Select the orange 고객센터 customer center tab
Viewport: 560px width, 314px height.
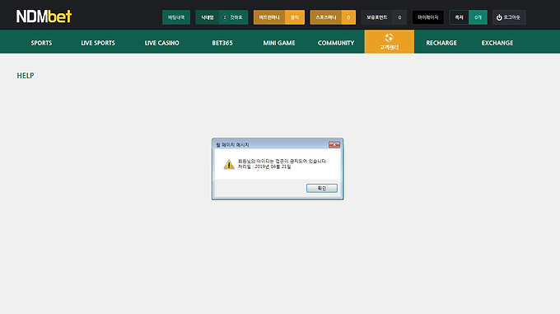click(x=390, y=42)
